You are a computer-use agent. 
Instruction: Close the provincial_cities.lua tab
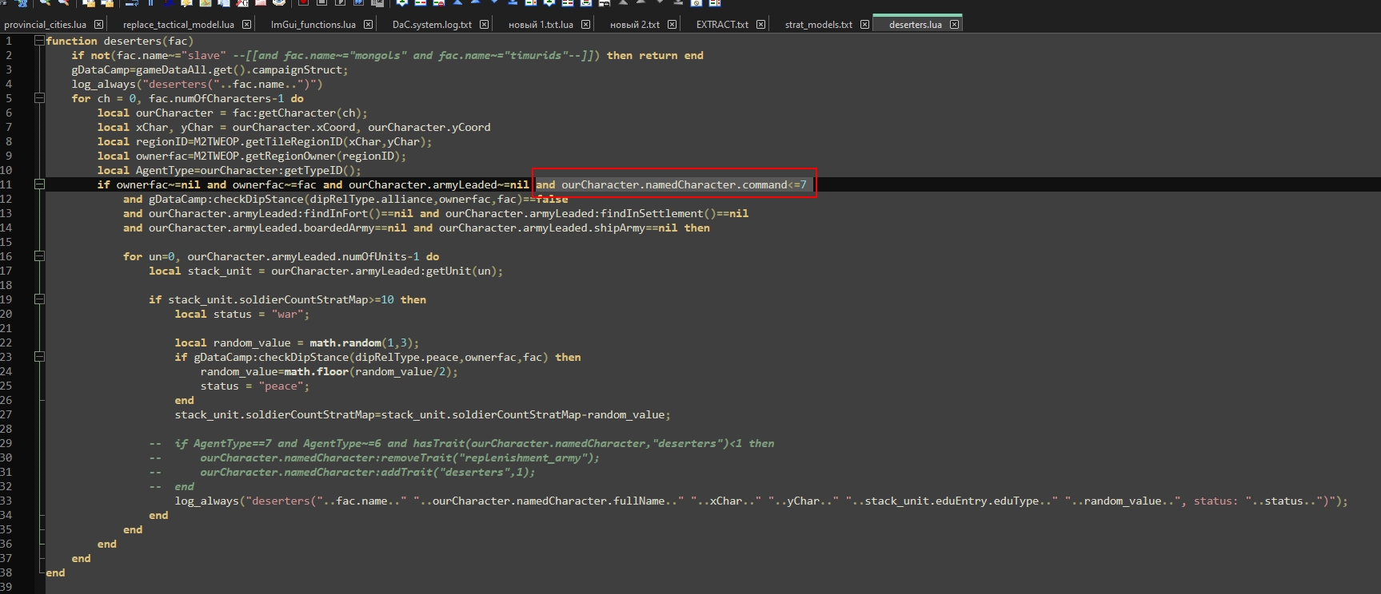pos(98,25)
